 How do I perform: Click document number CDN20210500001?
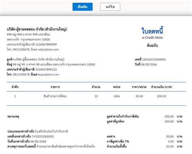[x=154, y=59]
